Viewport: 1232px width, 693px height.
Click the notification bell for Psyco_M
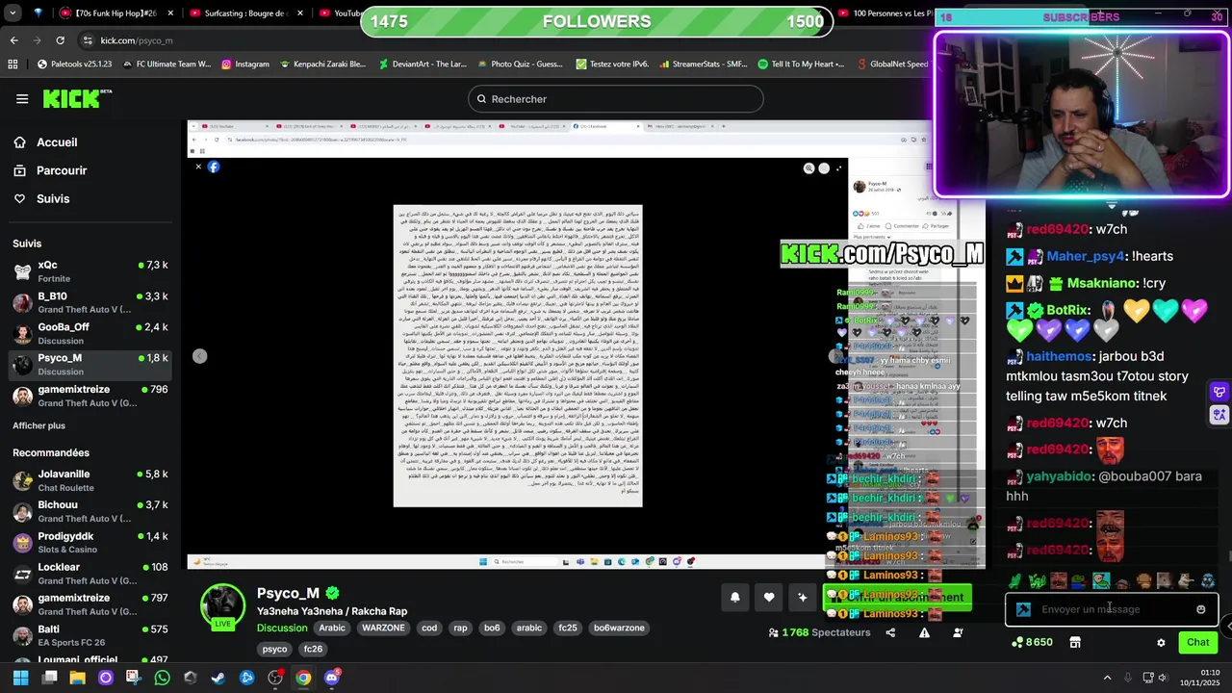tap(735, 598)
